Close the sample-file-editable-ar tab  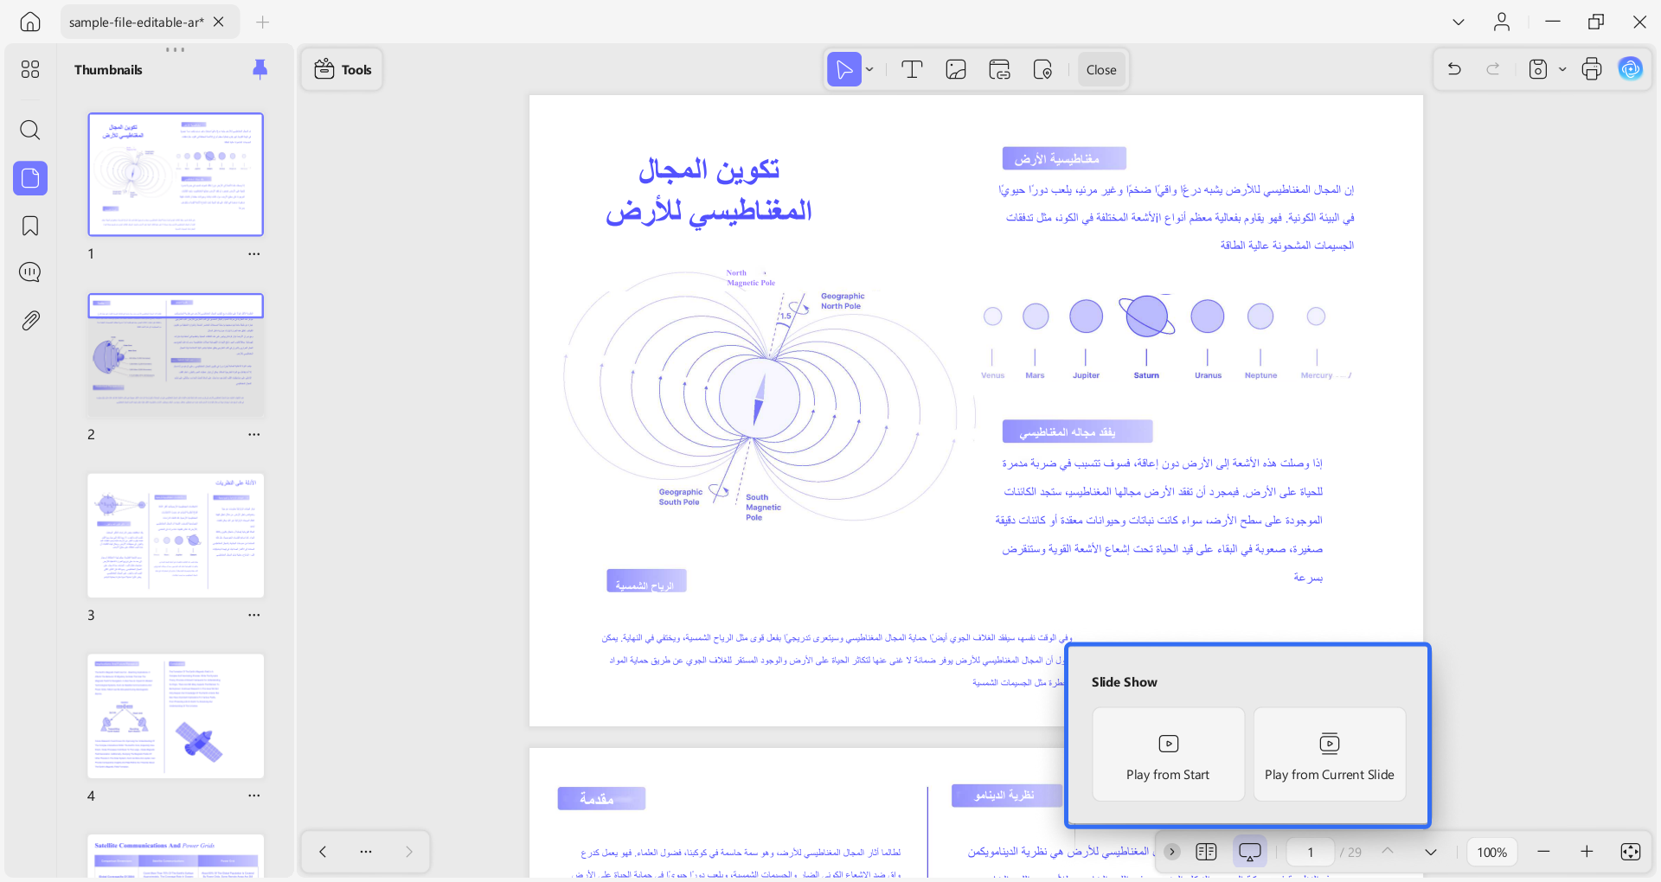tap(219, 22)
